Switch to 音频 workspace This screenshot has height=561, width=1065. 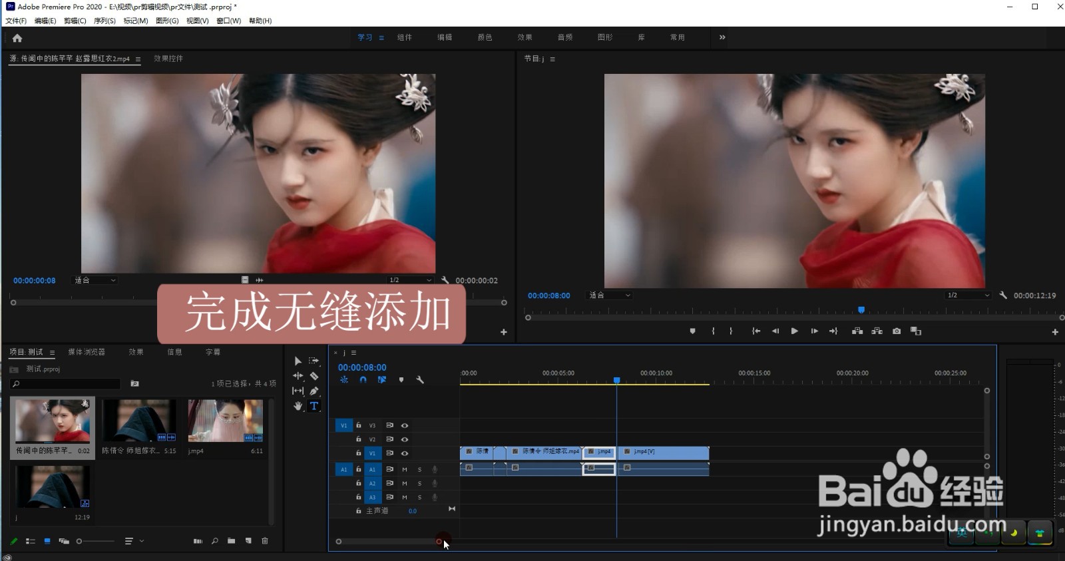pyautogui.click(x=565, y=37)
